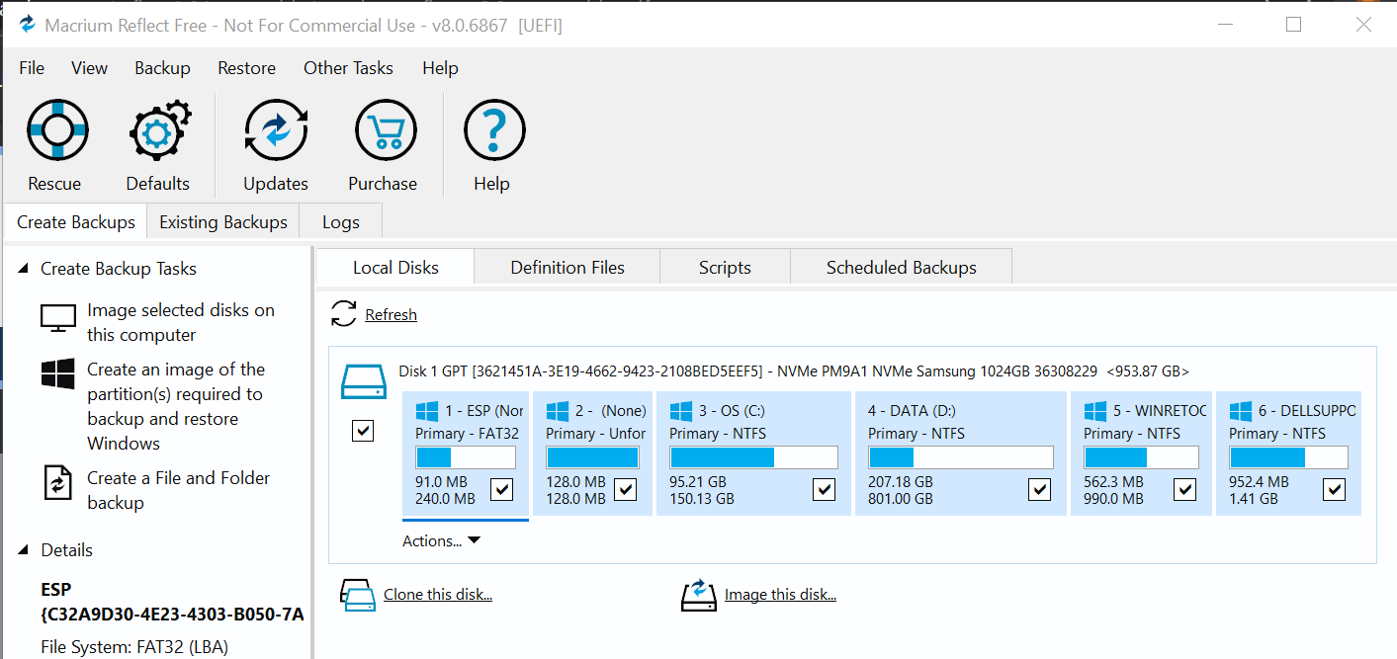This screenshot has height=659, width=1397.
Task: Open the Help menu
Action: 440,68
